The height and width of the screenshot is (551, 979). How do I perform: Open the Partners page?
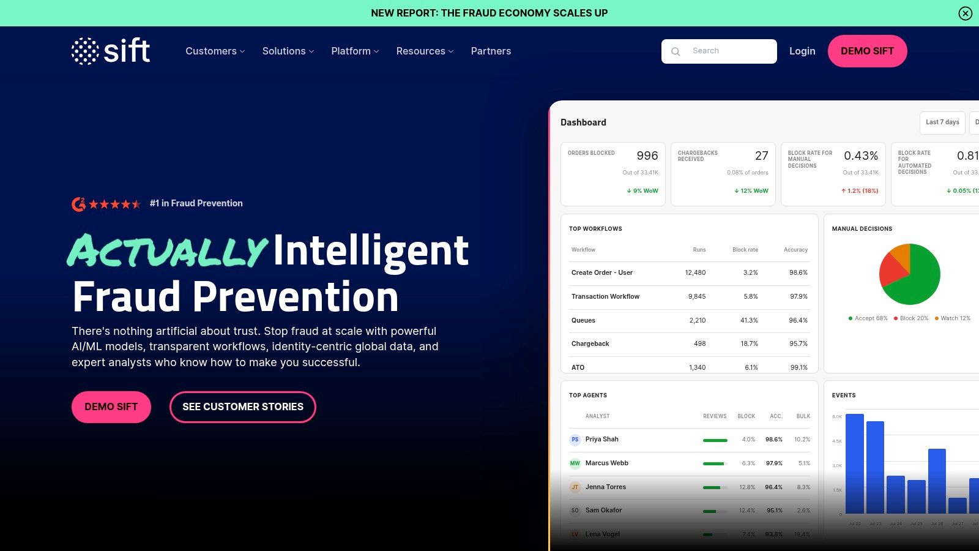tap(491, 51)
